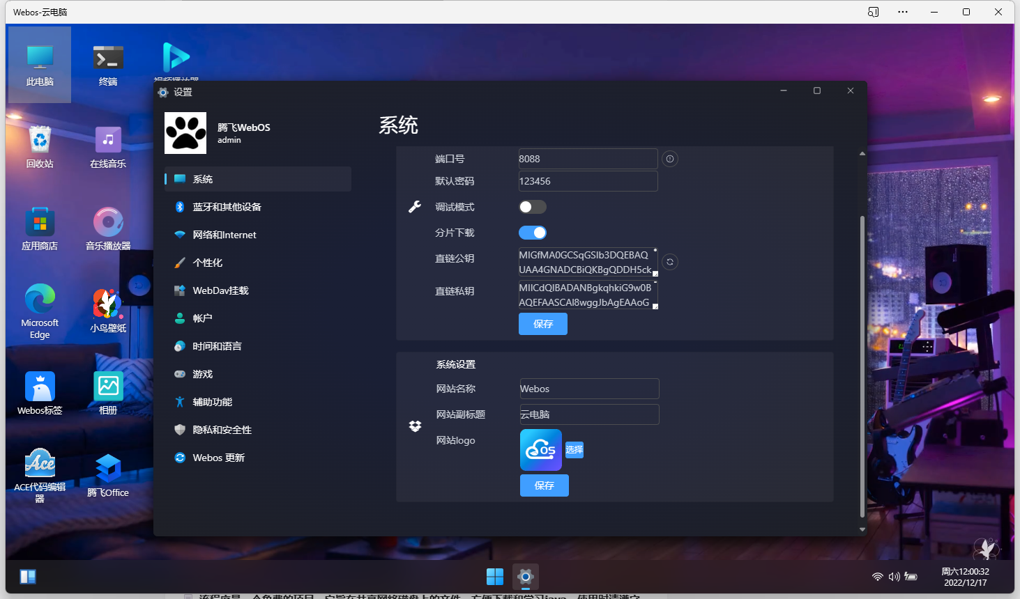Open 隐私和安全性 settings

258,430
